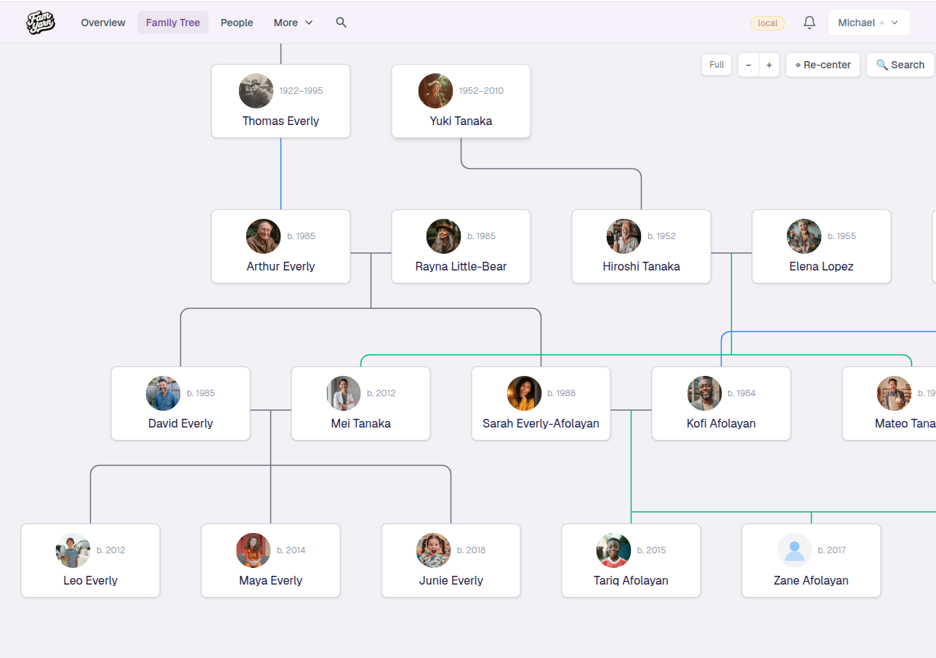Open the search magnifier in navbar
Image resolution: width=936 pixels, height=658 pixels.
point(341,23)
